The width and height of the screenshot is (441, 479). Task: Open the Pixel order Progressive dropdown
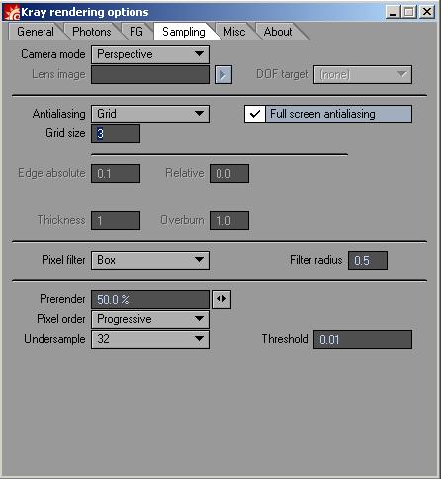150,319
